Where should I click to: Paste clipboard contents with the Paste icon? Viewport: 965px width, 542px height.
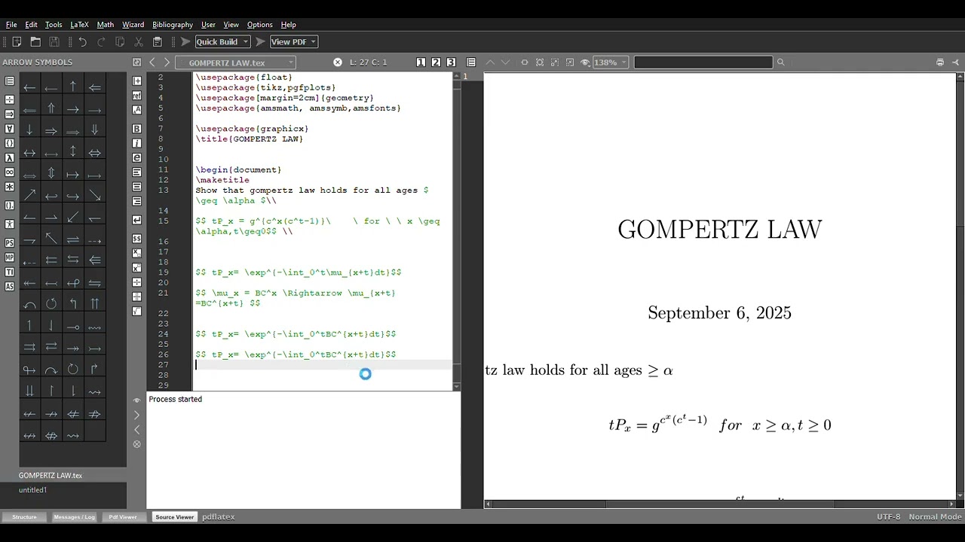pyautogui.click(x=158, y=41)
